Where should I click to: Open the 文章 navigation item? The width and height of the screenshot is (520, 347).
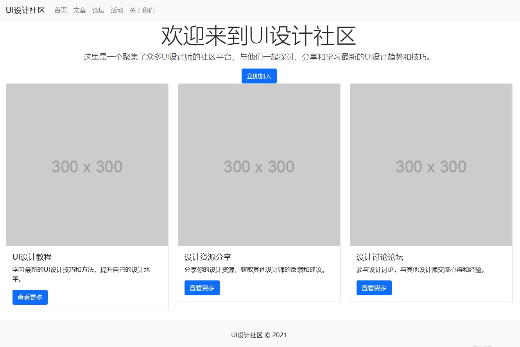pyautogui.click(x=79, y=11)
